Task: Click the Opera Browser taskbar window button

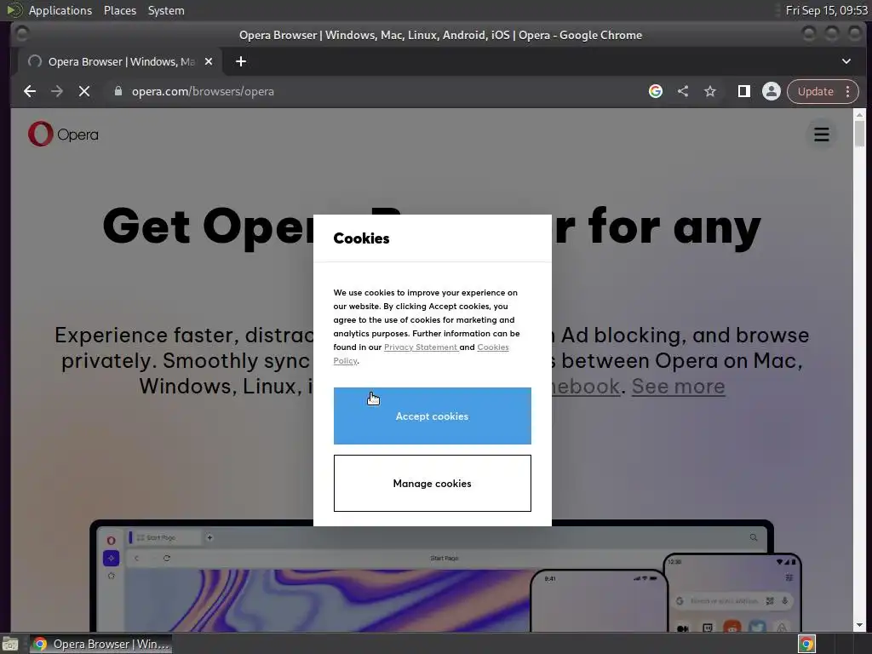Action: [x=100, y=644]
